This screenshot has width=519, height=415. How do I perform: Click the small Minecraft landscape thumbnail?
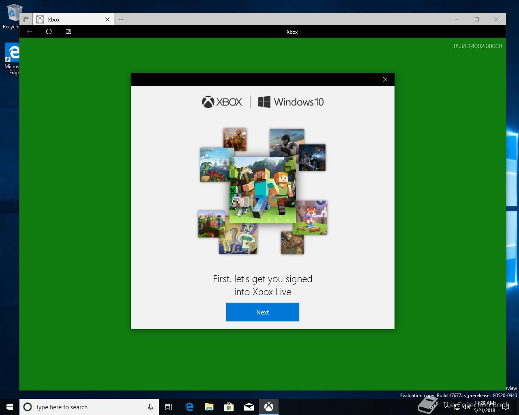[211, 224]
